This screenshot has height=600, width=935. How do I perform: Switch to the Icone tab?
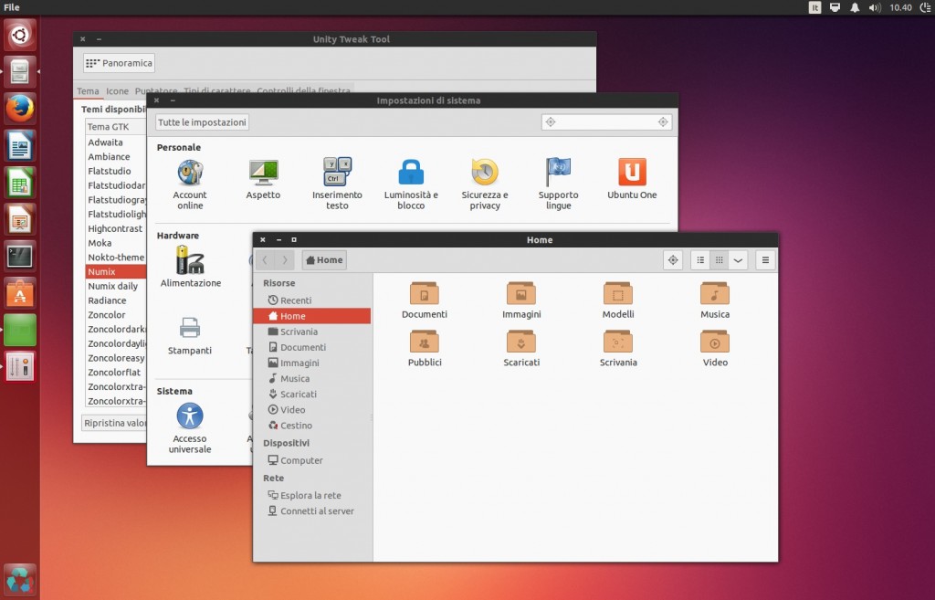pos(117,91)
